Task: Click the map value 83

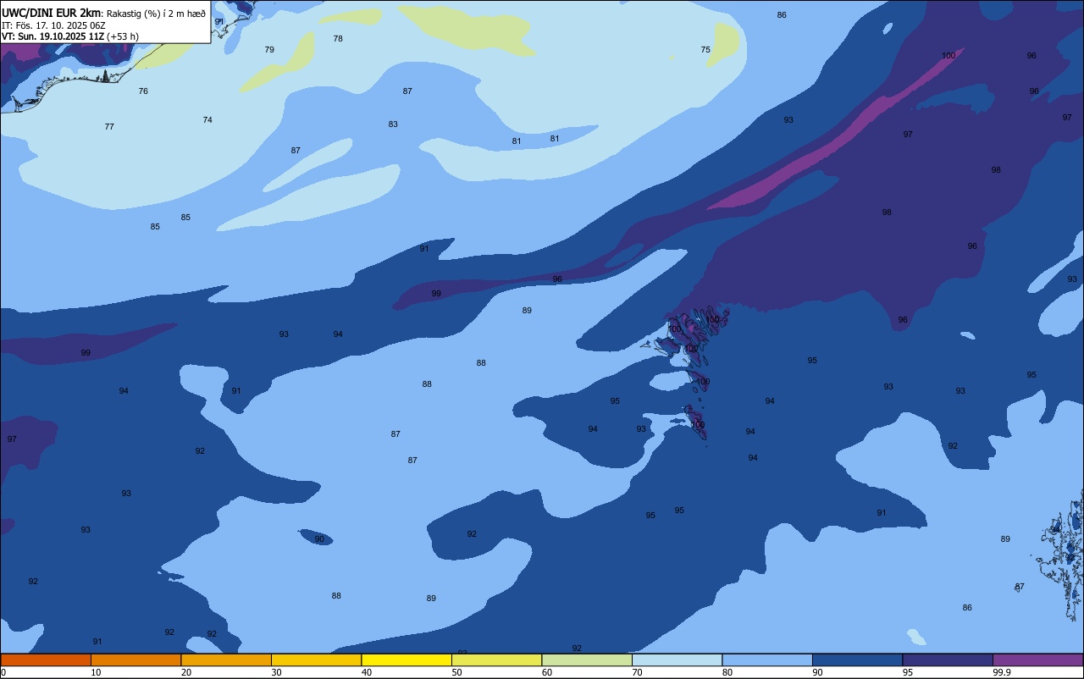Action: (393, 124)
